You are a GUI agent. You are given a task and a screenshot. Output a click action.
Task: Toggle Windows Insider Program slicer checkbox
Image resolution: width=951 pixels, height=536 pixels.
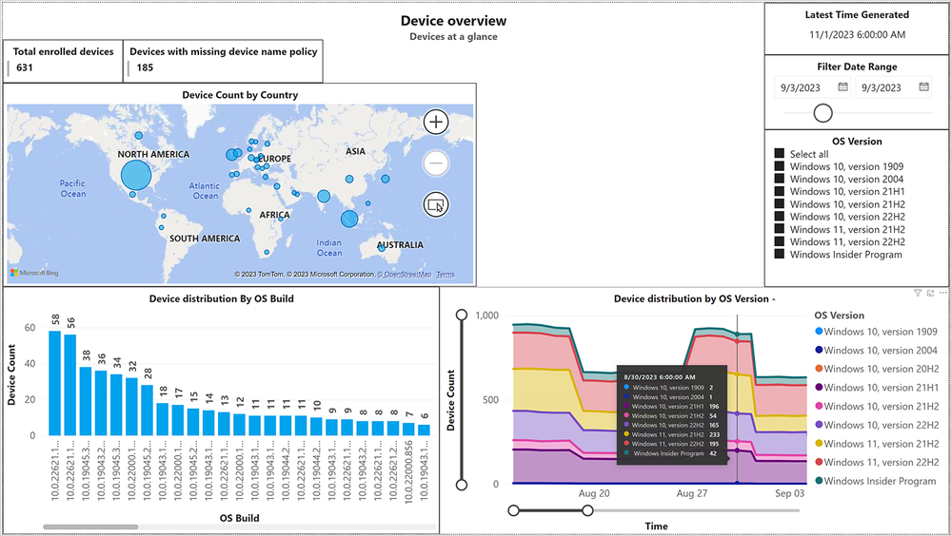tap(780, 254)
